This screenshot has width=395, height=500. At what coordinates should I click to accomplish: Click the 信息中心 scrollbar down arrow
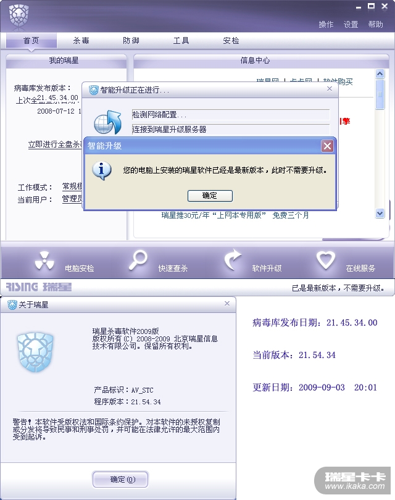[380, 214]
